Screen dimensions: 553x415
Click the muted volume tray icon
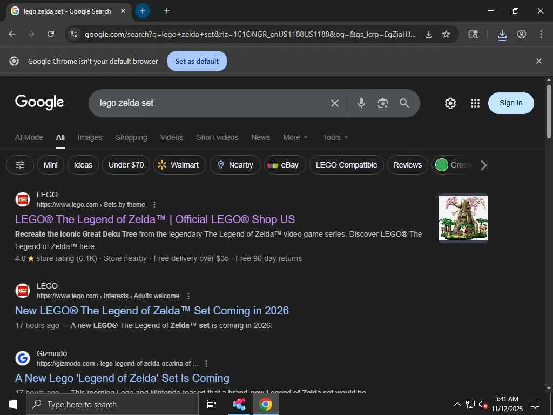coord(483,404)
